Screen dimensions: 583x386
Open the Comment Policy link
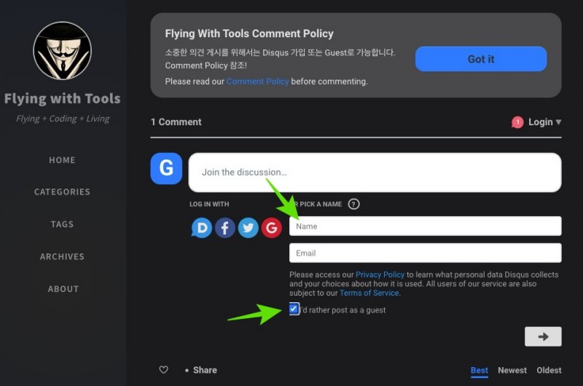pyautogui.click(x=257, y=82)
